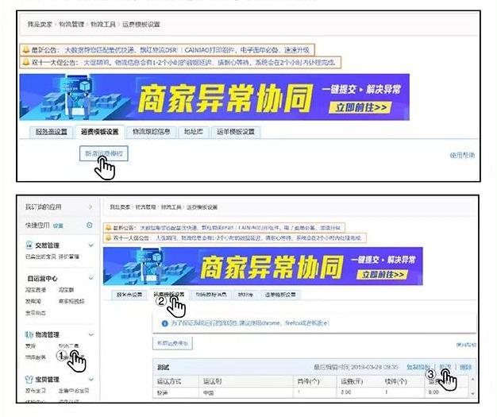Click the bell icon beside 最新公告 in upper panel

click(x=26, y=48)
